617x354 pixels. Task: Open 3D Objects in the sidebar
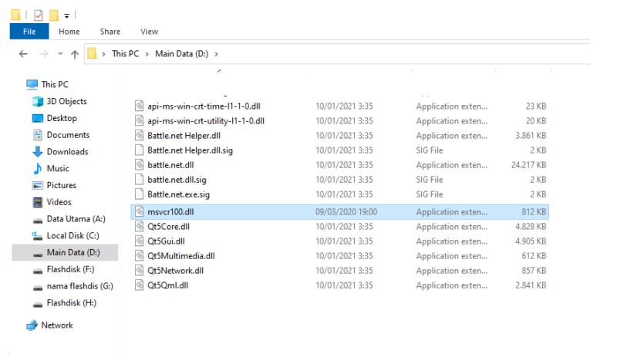coord(66,101)
